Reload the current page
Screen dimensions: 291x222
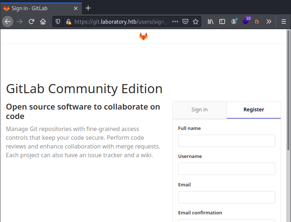pos(31,22)
